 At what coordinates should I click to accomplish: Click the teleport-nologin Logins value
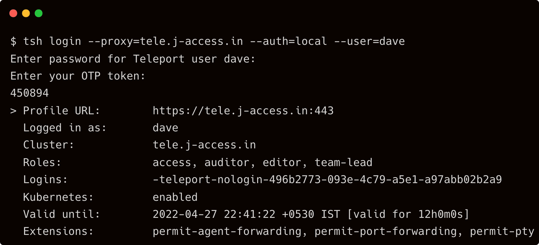[x=327, y=180]
